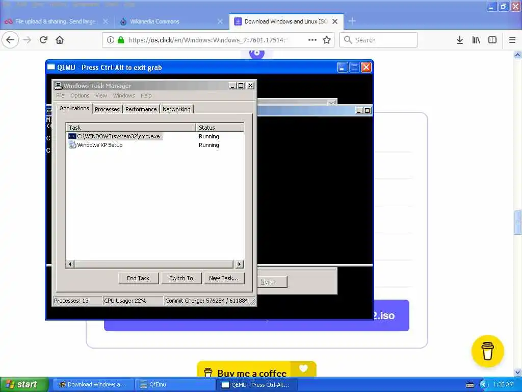Click the Commit Charge status text
The height and width of the screenshot is (392, 522).
(x=206, y=301)
